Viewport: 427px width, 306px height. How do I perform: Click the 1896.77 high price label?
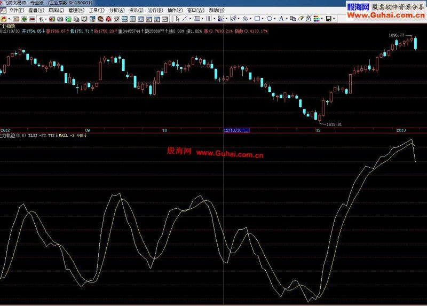397,35
